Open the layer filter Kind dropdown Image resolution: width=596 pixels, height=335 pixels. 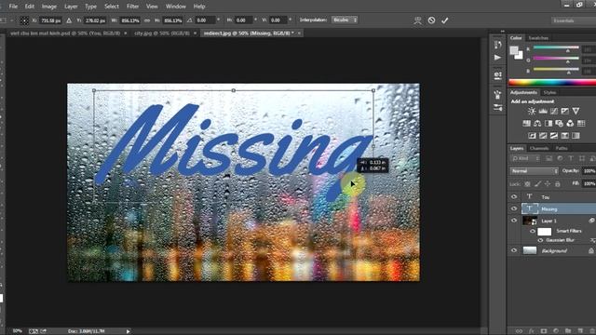click(x=525, y=159)
